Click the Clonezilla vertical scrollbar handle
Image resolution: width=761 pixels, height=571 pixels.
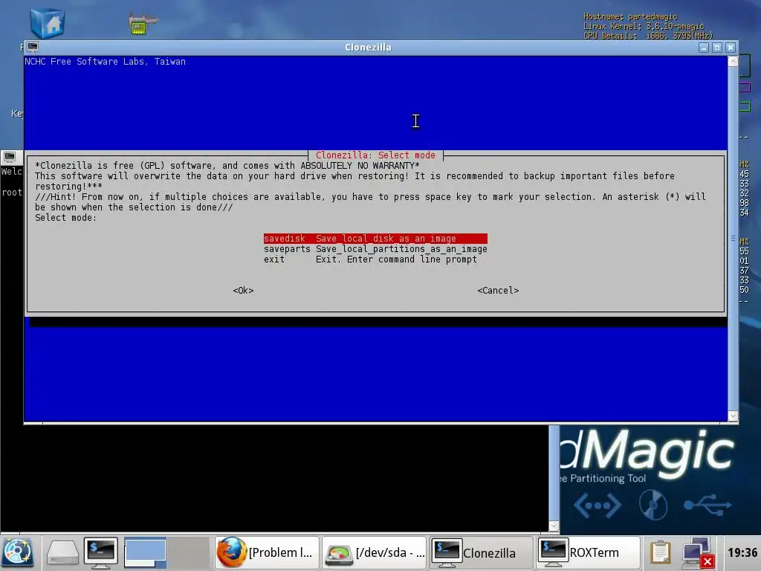click(x=733, y=239)
